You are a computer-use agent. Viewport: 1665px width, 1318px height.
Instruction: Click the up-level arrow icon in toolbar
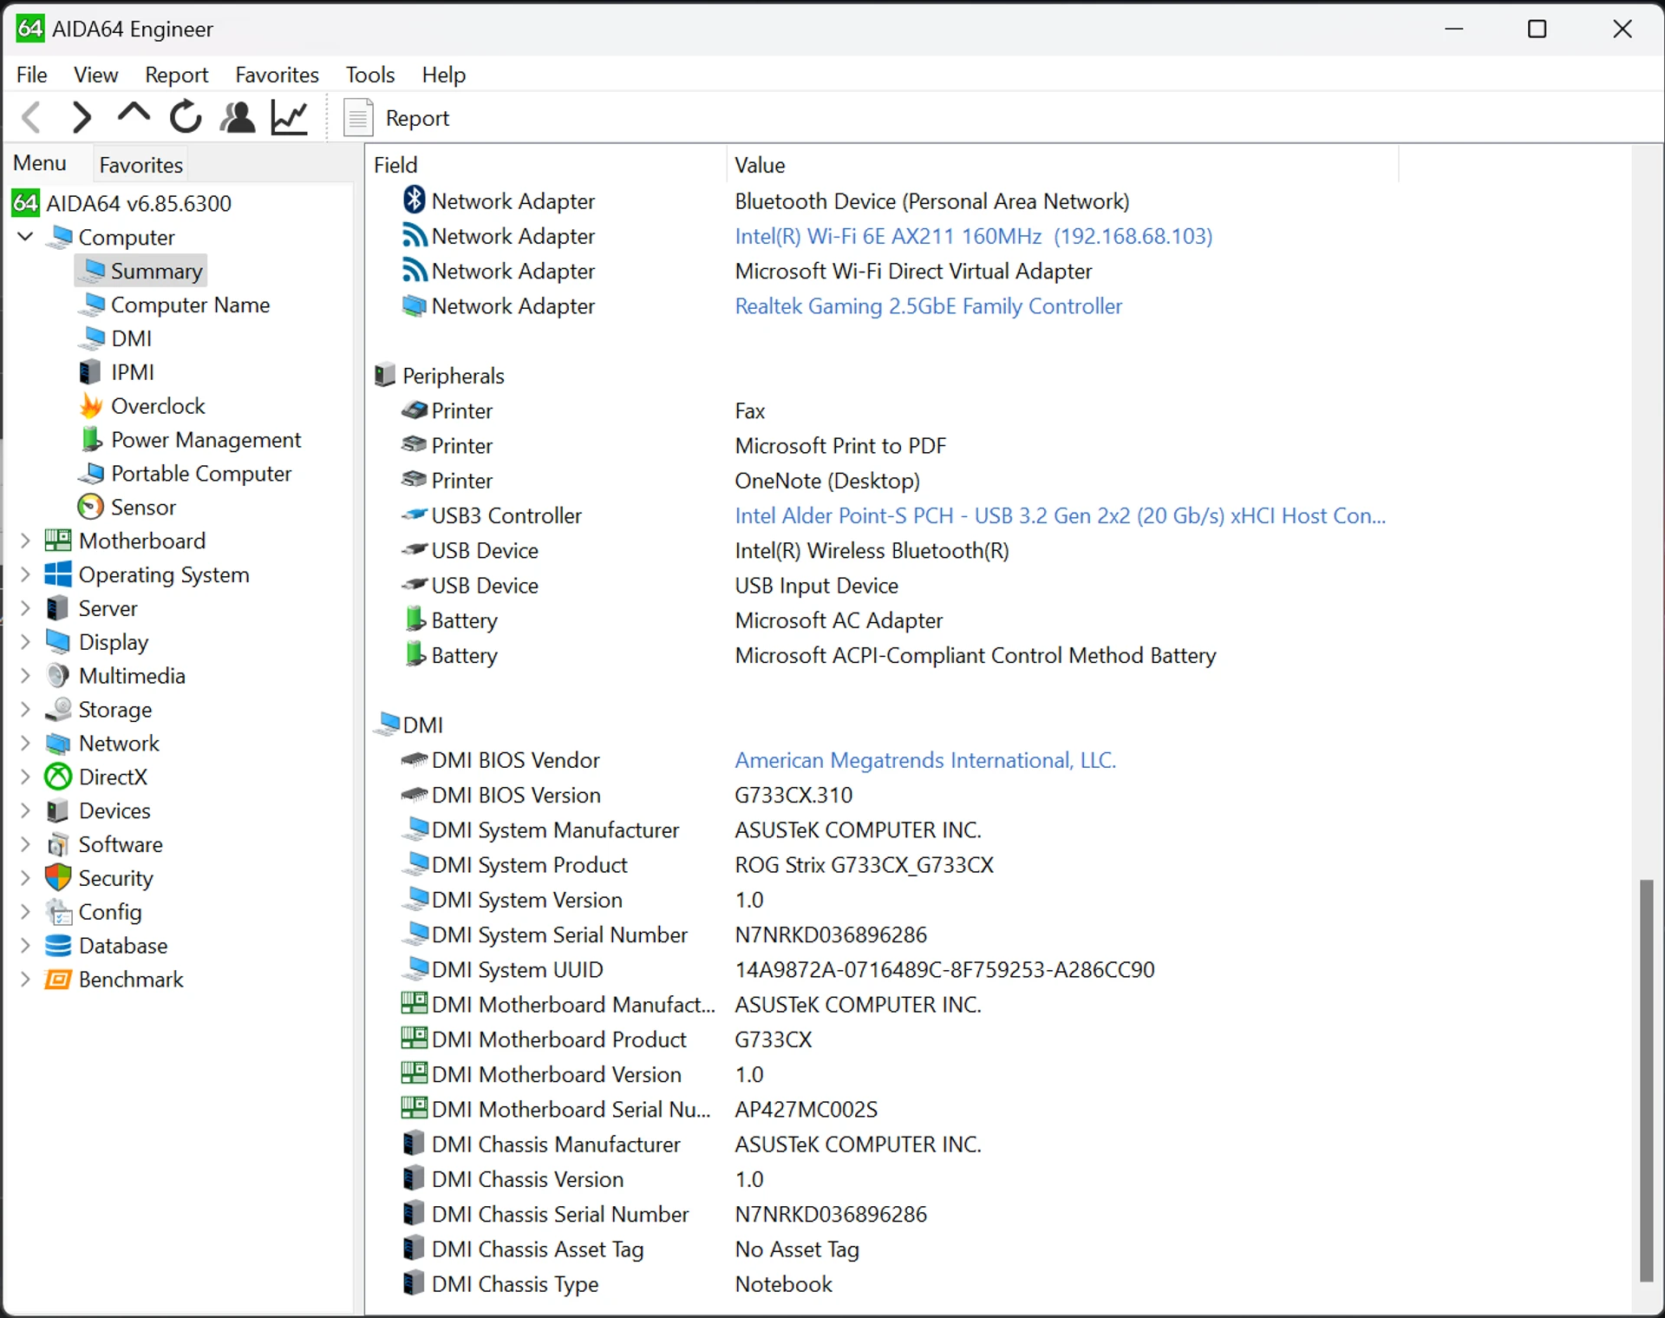(134, 115)
